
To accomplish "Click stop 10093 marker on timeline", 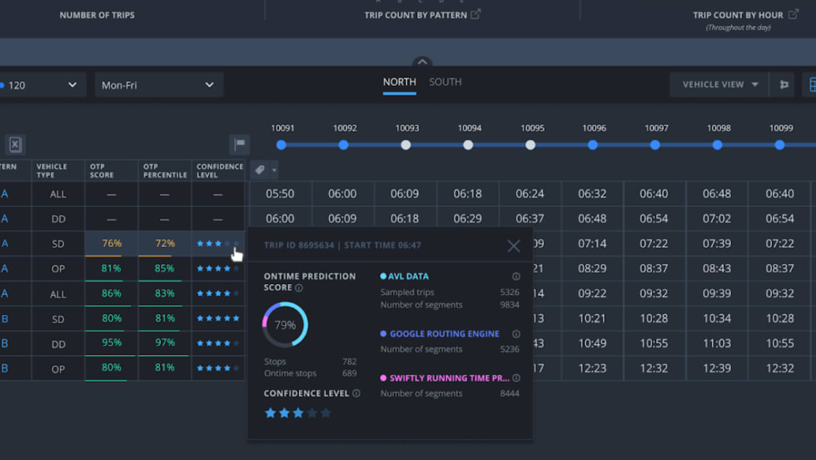I will [406, 145].
